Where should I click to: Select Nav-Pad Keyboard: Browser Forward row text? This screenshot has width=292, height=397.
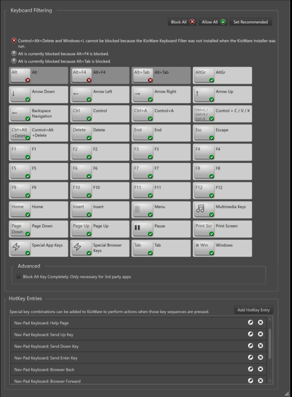[x=47, y=381]
